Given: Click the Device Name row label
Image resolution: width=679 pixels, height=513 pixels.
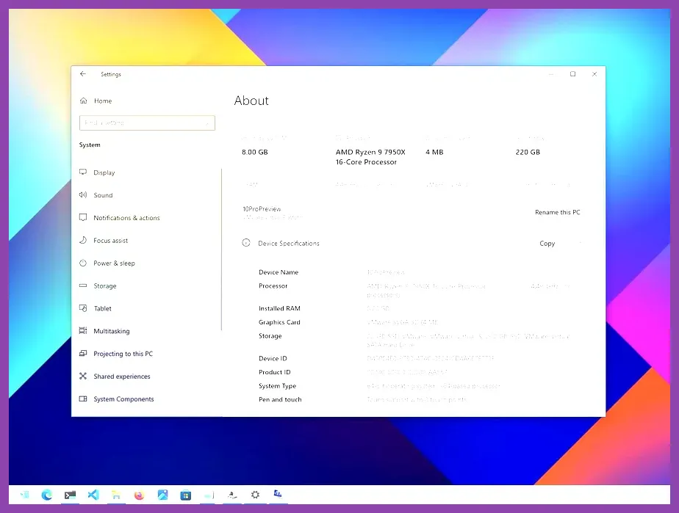Looking at the screenshot, I should pyautogui.click(x=279, y=272).
